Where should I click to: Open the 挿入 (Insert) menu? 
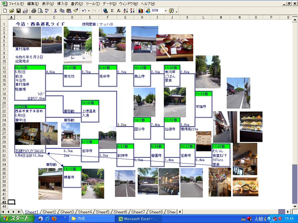[x=62, y=4]
